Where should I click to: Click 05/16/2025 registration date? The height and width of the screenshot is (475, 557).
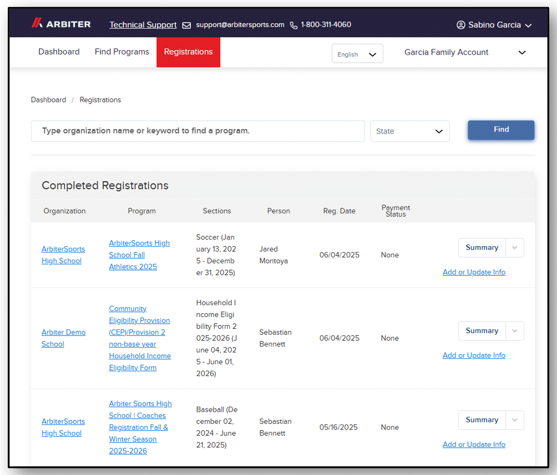(x=339, y=427)
